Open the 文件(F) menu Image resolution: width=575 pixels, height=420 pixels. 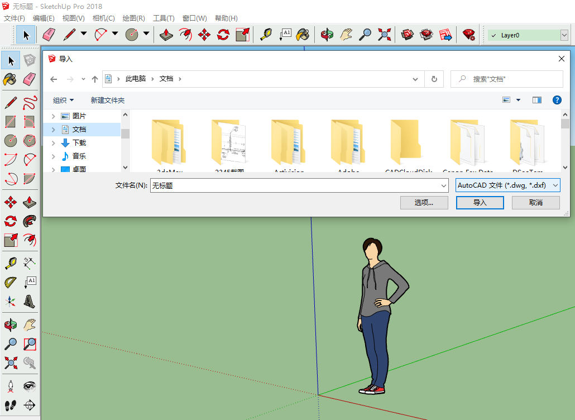coord(15,18)
